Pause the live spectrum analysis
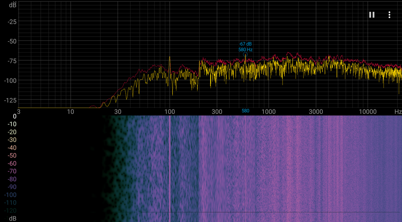The width and height of the screenshot is (402, 222). click(x=372, y=15)
